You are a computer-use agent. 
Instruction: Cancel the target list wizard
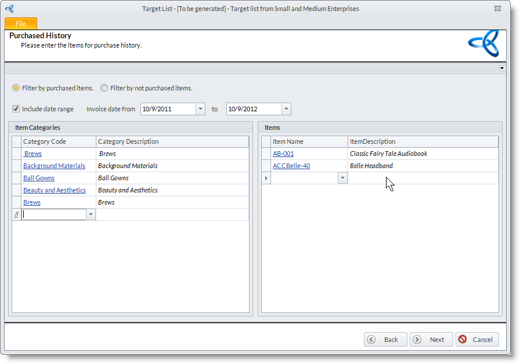pos(477,340)
